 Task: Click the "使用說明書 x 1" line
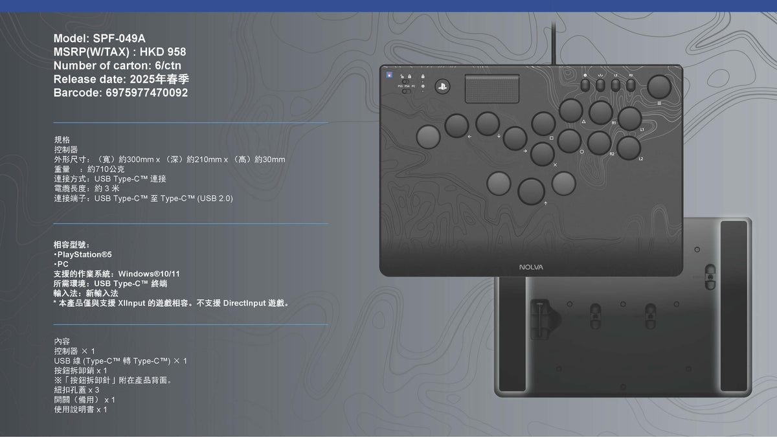coord(80,409)
